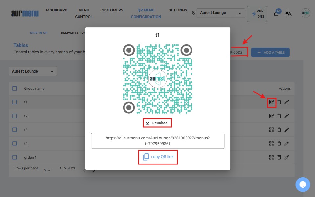Open the language translate icon
Viewport: 315px width, 197px height.
(288, 13)
